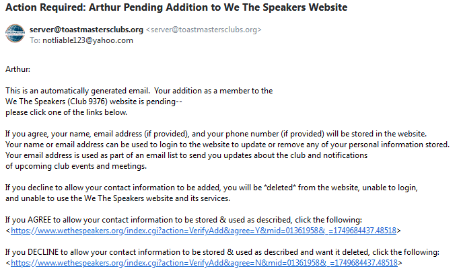Click the "We The Speakers (Club 9376)" line
This screenshot has height=277, width=457.
tap(94, 101)
